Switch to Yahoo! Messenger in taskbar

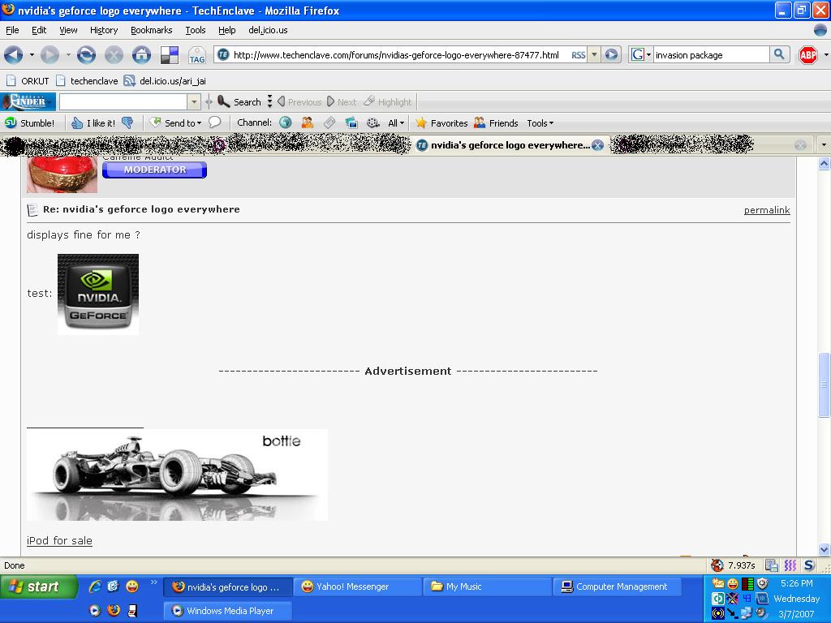[x=358, y=586]
